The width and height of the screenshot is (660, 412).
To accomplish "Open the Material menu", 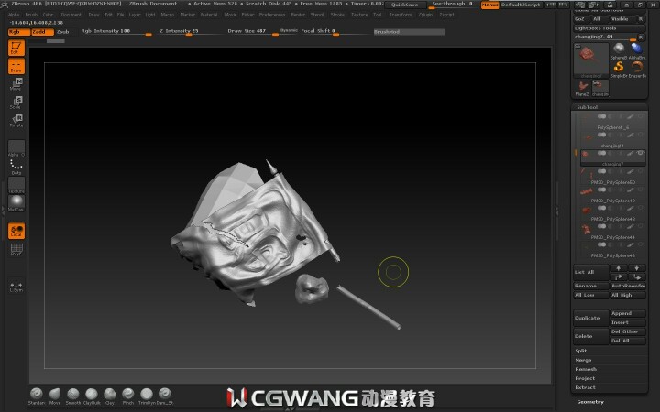I will point(209,15).
